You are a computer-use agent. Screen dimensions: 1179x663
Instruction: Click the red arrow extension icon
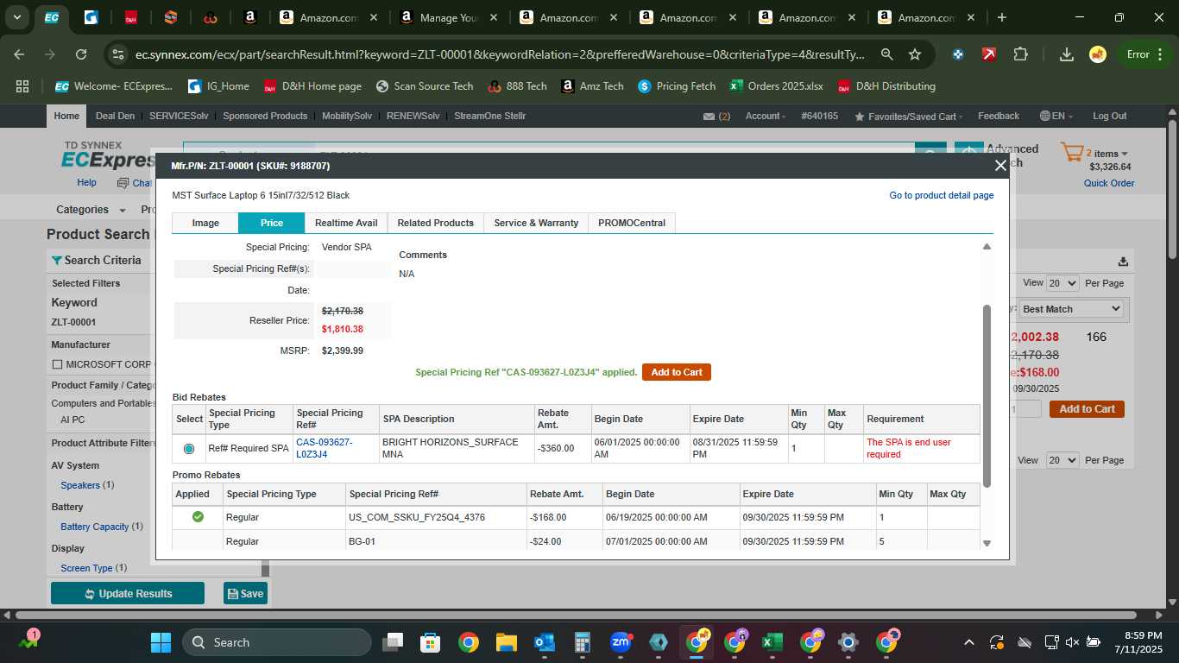[989, 54]
